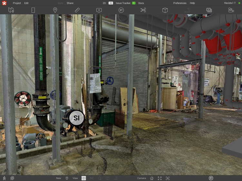Select the location pin viewpoint tool
242x181 pixels.
55,10
